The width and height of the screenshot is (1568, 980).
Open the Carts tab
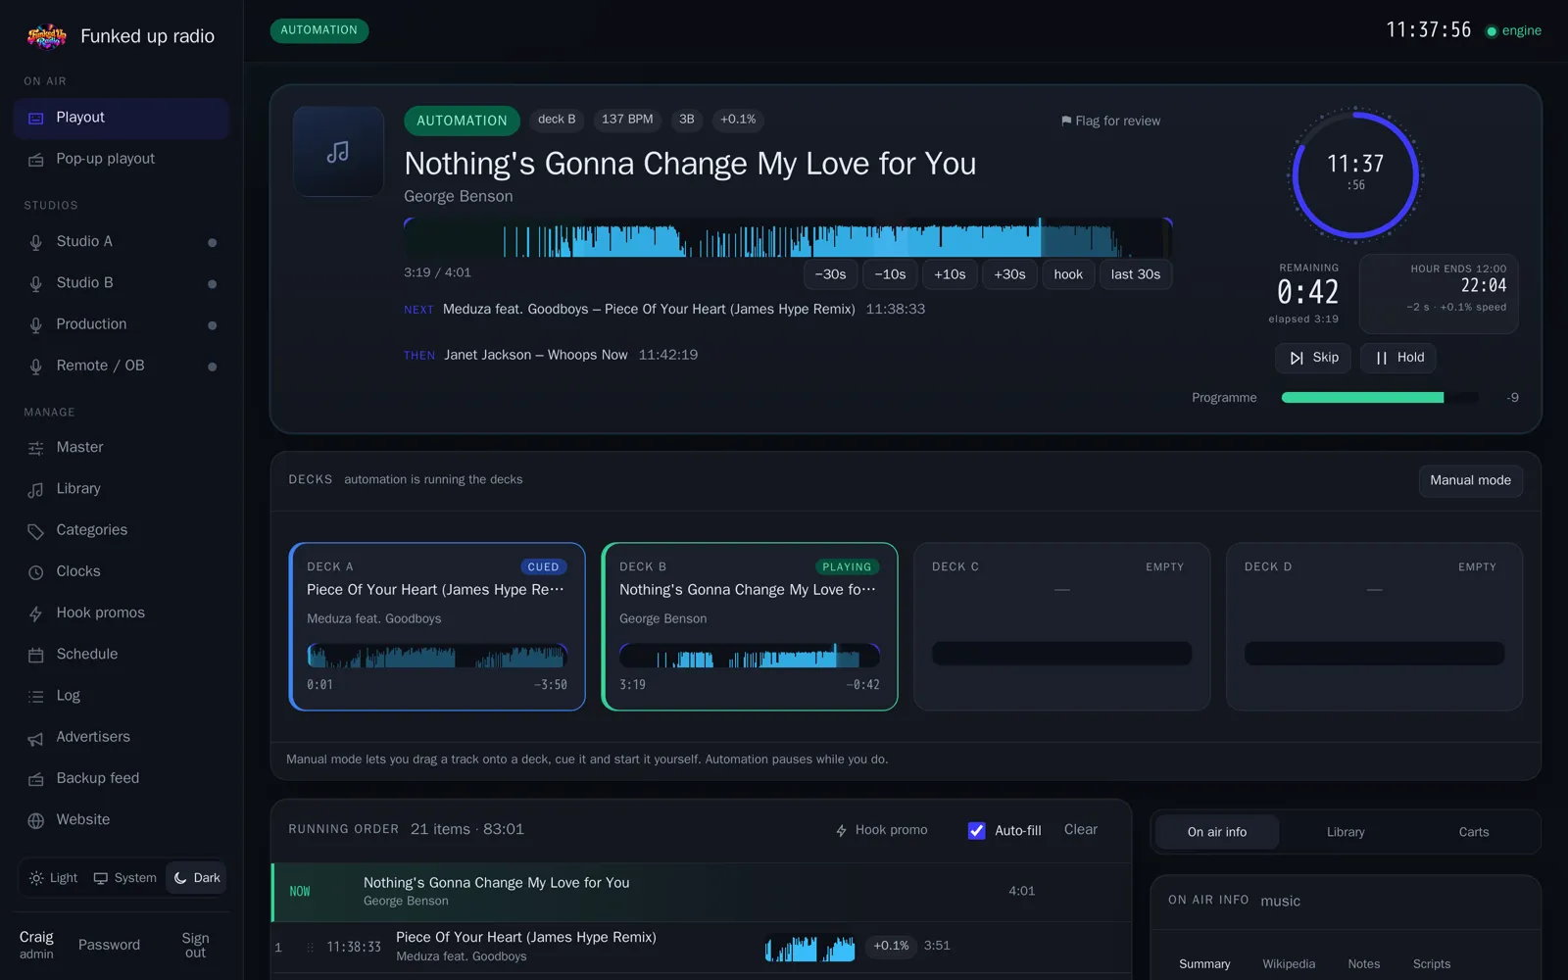click(x=1474, y=832)
